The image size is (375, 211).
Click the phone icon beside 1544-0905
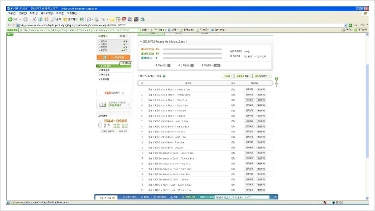tap(100, 124)
